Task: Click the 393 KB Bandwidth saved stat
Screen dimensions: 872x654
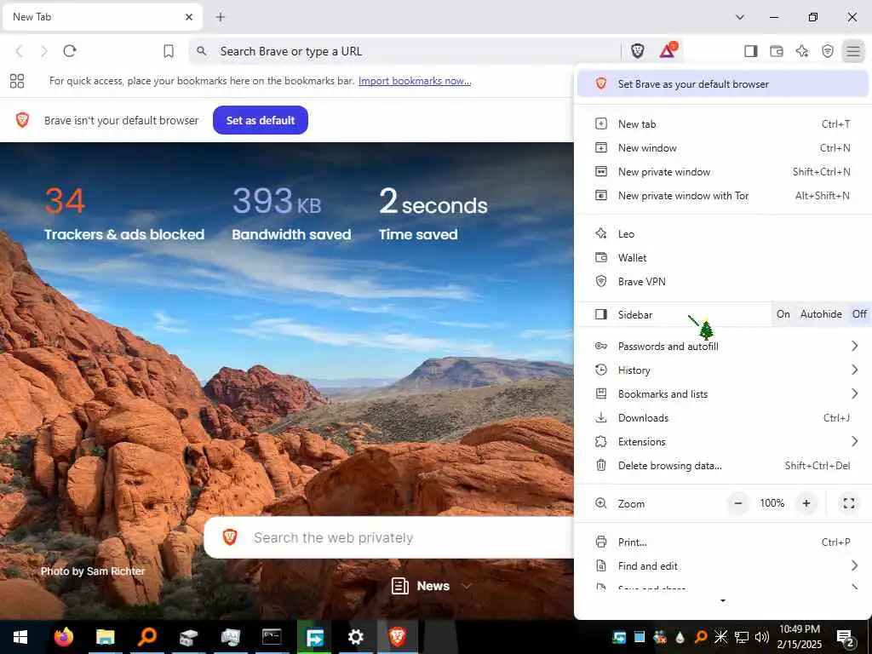Action: point(291,214)
